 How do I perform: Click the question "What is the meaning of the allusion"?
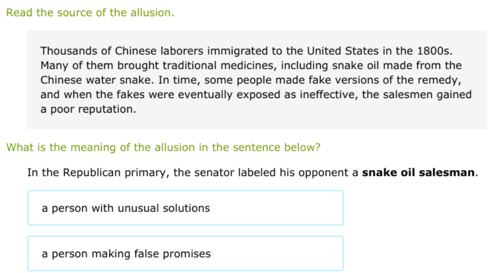click(x=163, y=147)
